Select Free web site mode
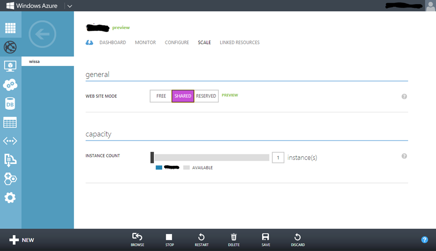Viewport: 436px width, 251px height. click(161, 96)
